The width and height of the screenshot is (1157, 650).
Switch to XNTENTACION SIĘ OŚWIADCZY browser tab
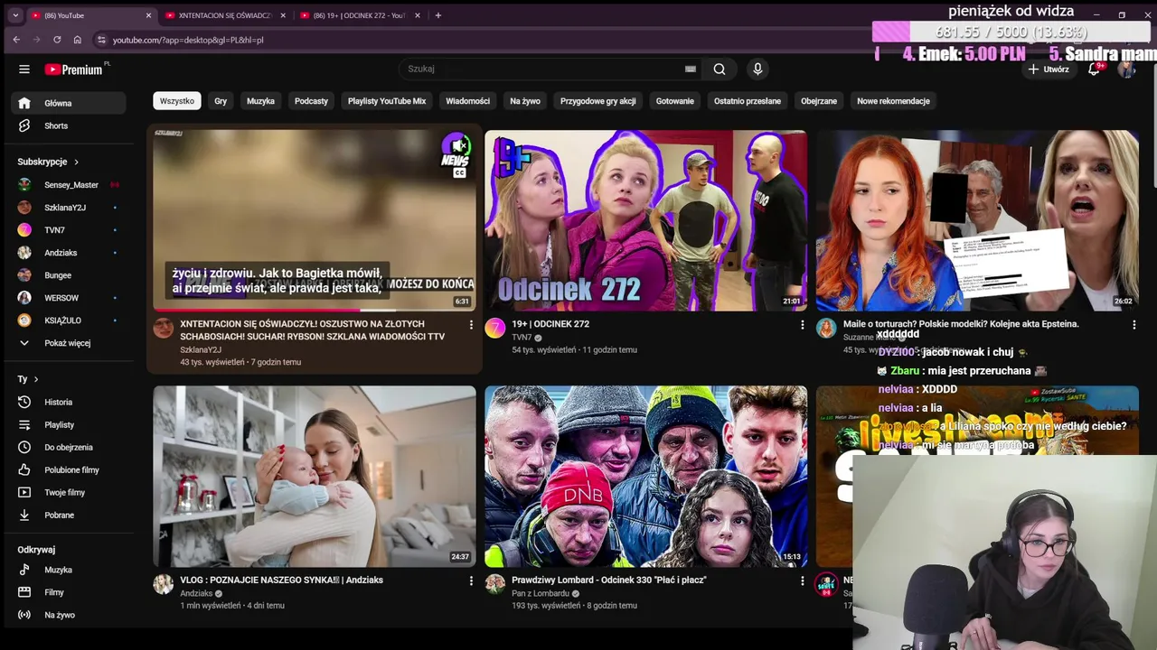[x=224, y=15]
